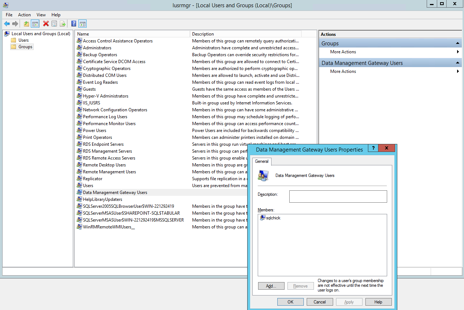Open the Action menu
The height and width of the screenshot is (310, 464).
(24, 15)
